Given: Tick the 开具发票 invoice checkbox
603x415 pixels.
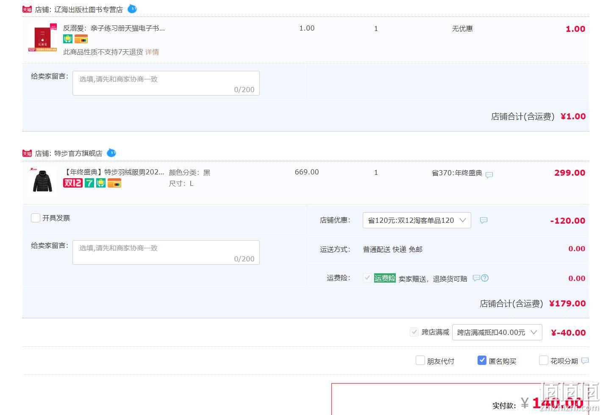Looking at the screenshot, I should click(36, 218).
